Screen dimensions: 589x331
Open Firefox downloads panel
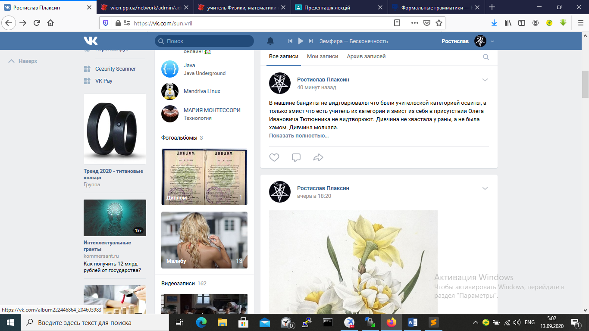(495, 23)
